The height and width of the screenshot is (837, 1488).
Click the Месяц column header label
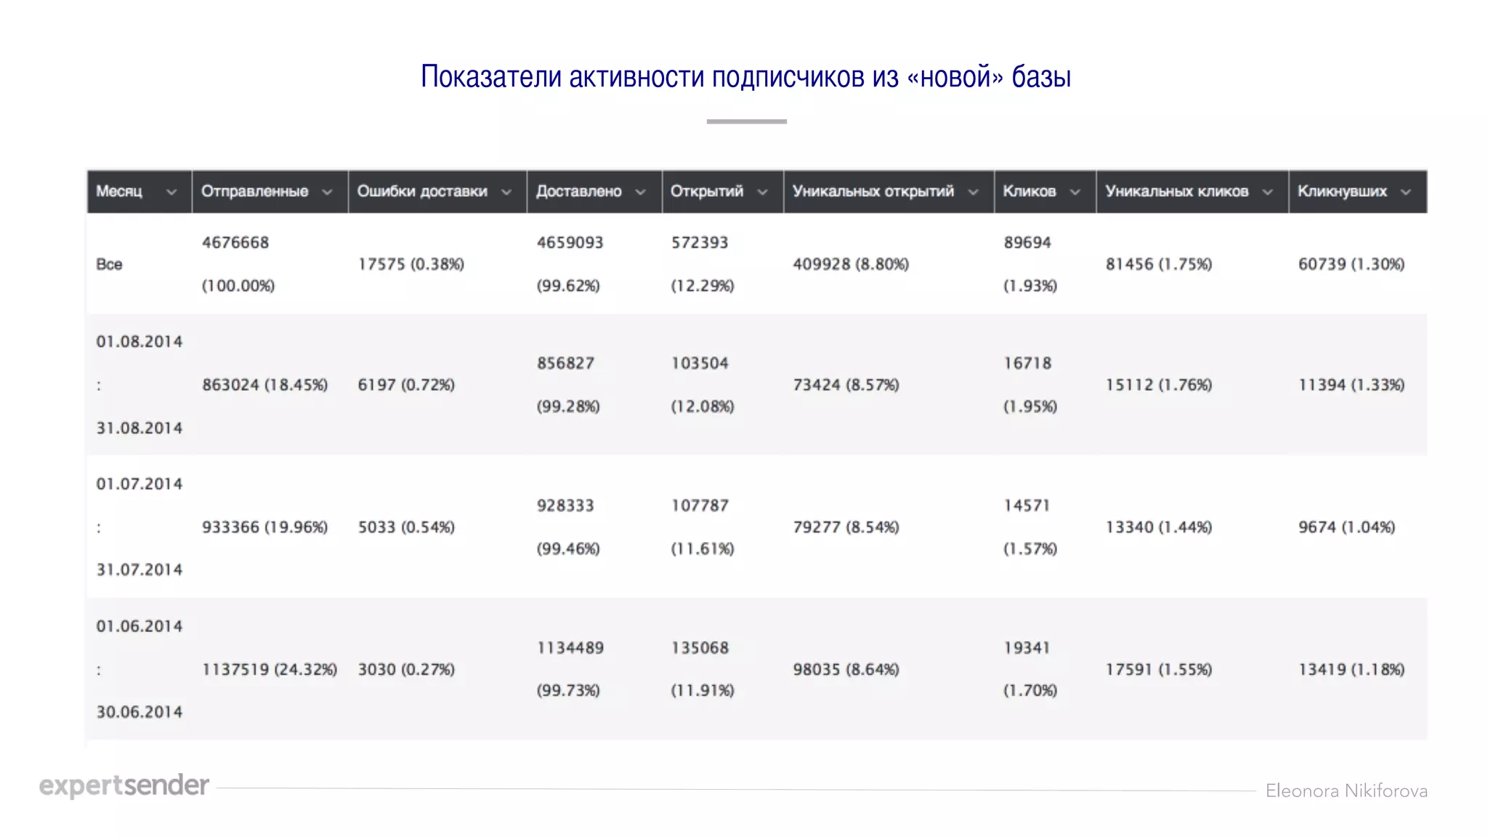tap(119, 192)
